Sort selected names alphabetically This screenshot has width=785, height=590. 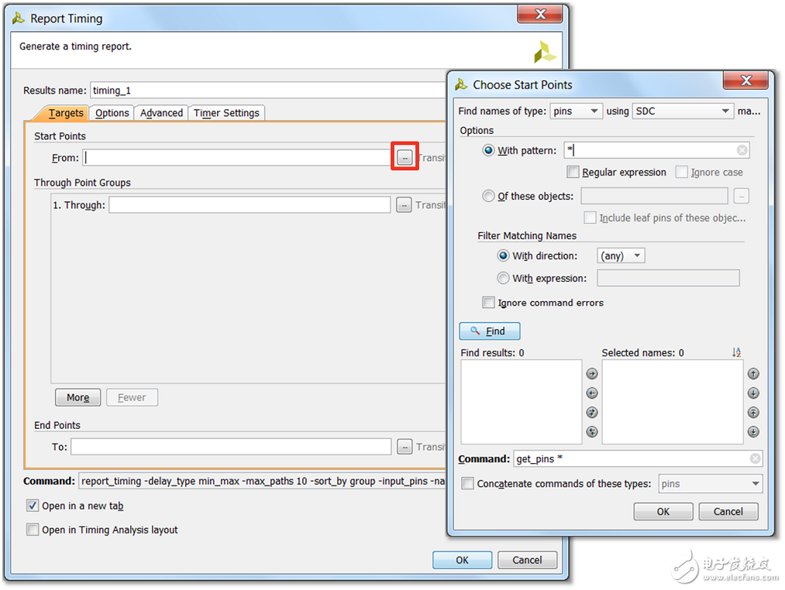tap(736, 353)
